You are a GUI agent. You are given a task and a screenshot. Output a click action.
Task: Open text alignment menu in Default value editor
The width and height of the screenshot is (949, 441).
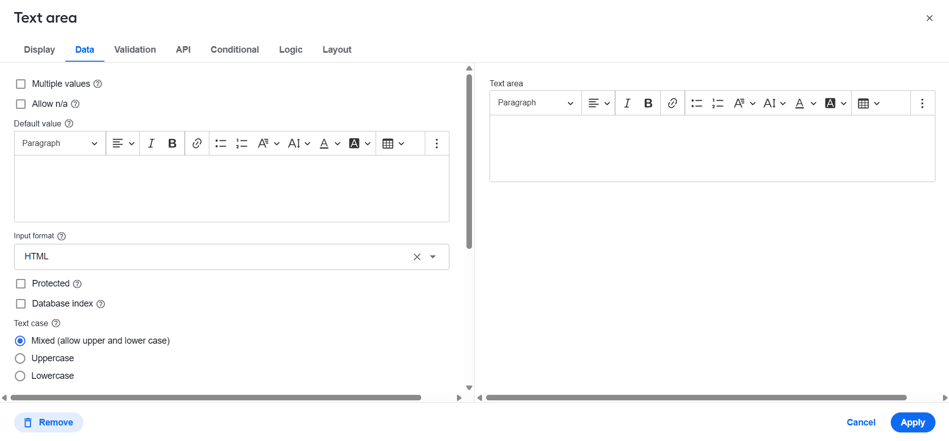click(x=123, y=143)
